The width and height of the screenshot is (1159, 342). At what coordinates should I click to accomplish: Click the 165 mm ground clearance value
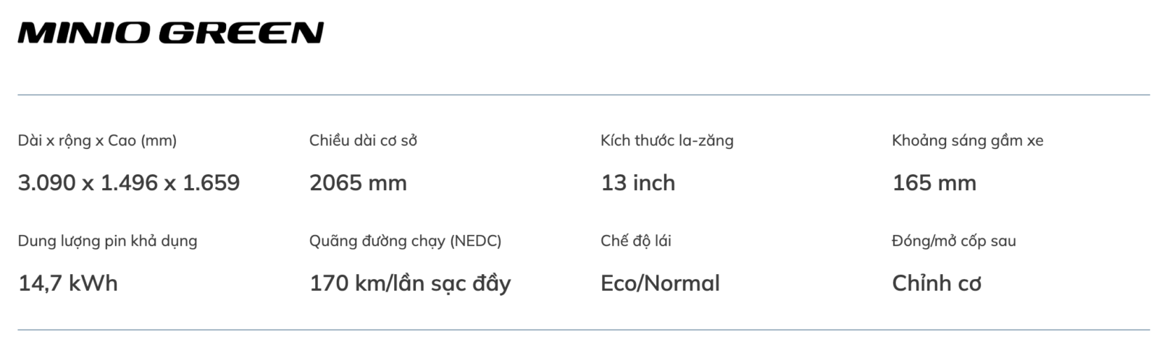pyautogui.click(x=934, y=183)
